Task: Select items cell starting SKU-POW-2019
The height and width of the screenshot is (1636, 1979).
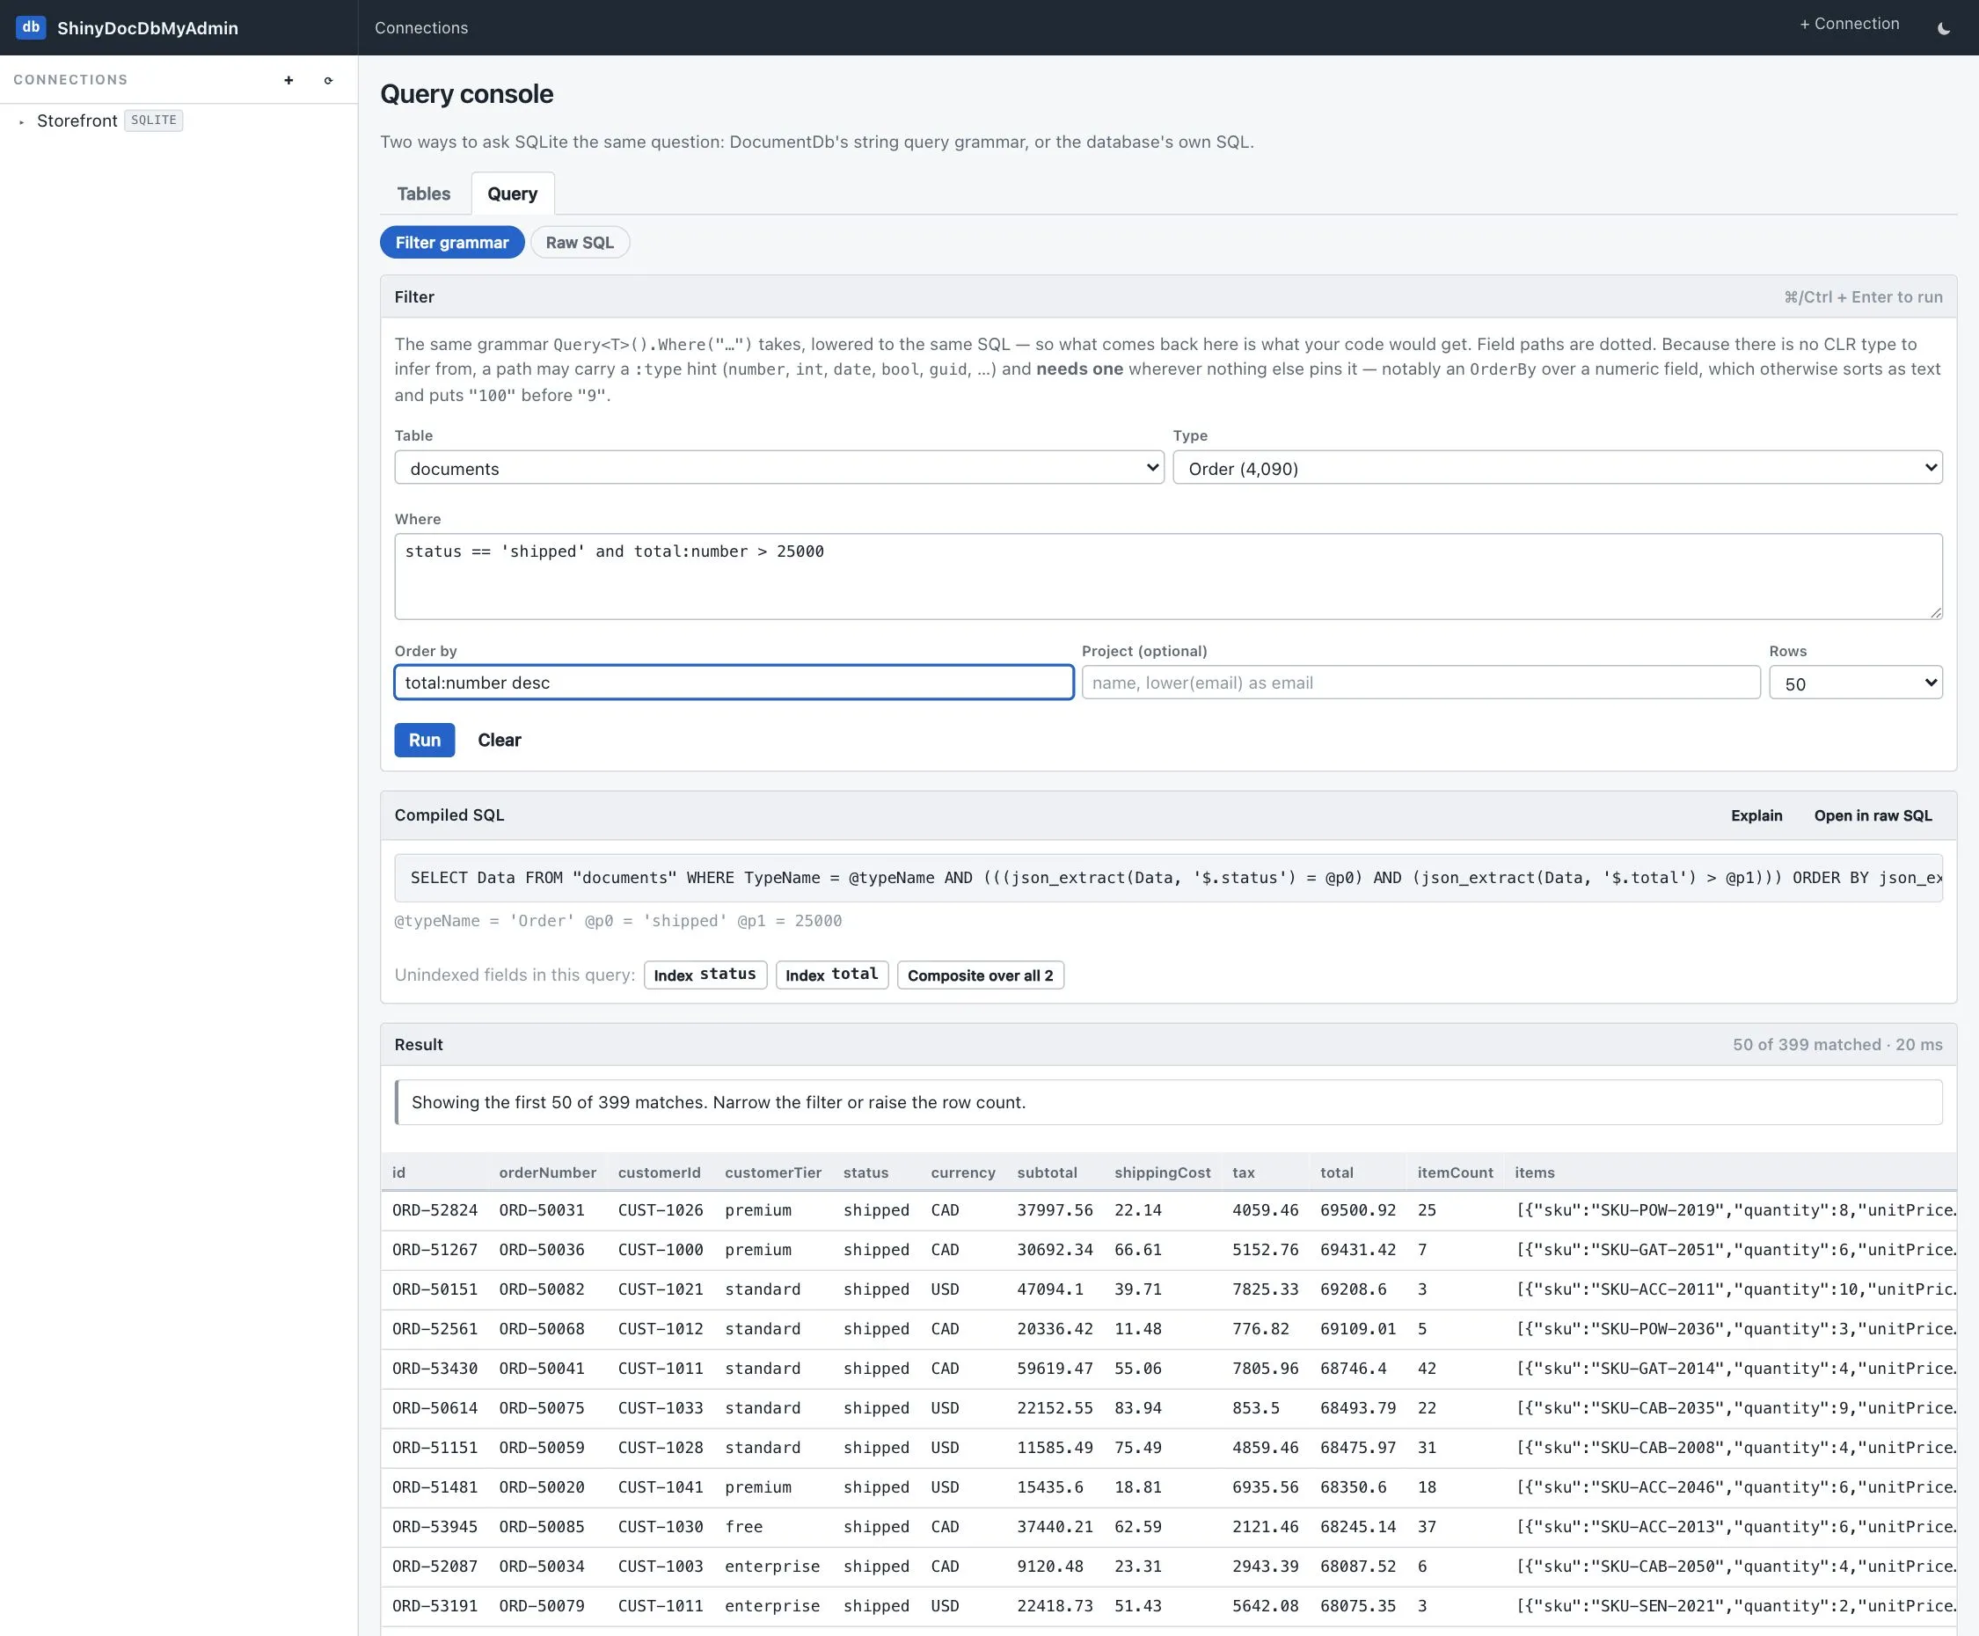Action: 1734,1210
